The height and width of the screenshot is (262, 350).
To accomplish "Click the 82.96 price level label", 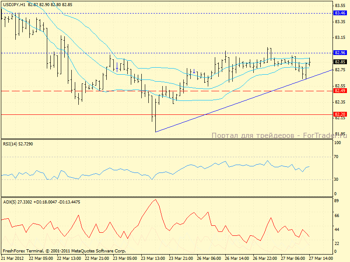I will 340,53.
